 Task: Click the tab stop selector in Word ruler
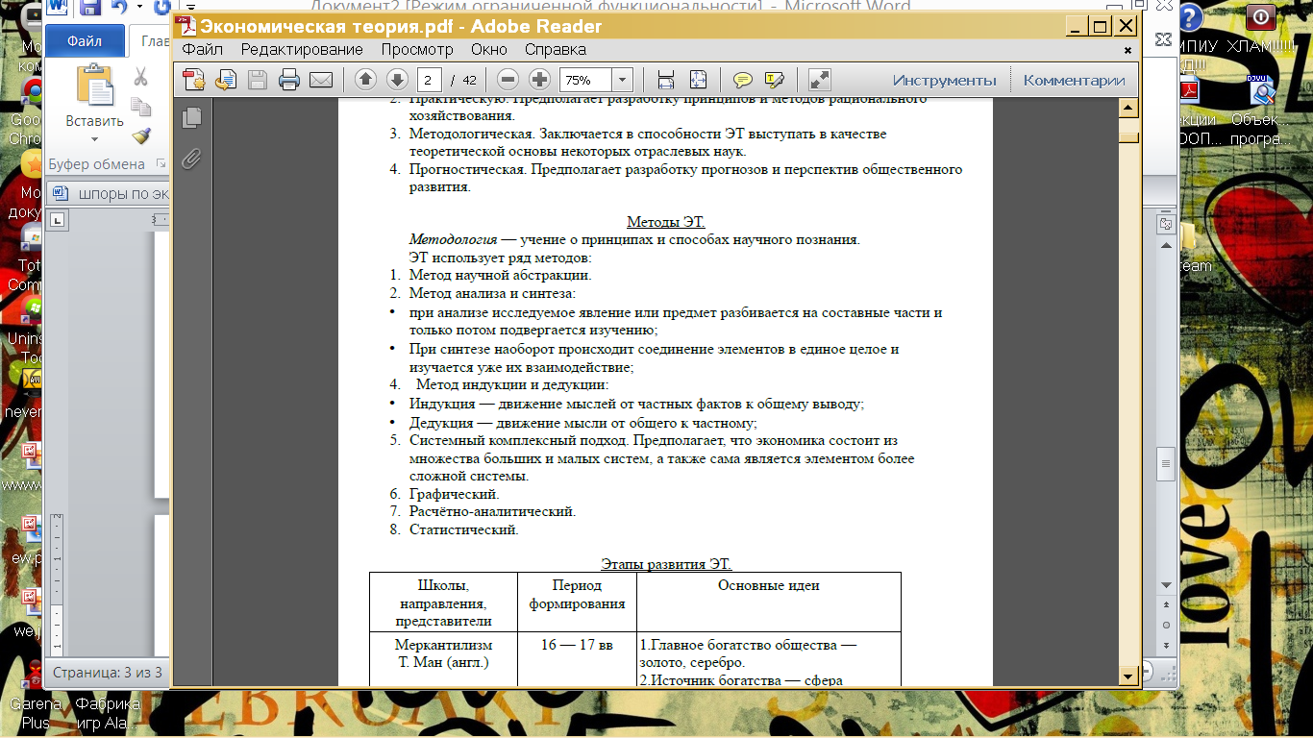pyautogui.click(x=58, y=220)
